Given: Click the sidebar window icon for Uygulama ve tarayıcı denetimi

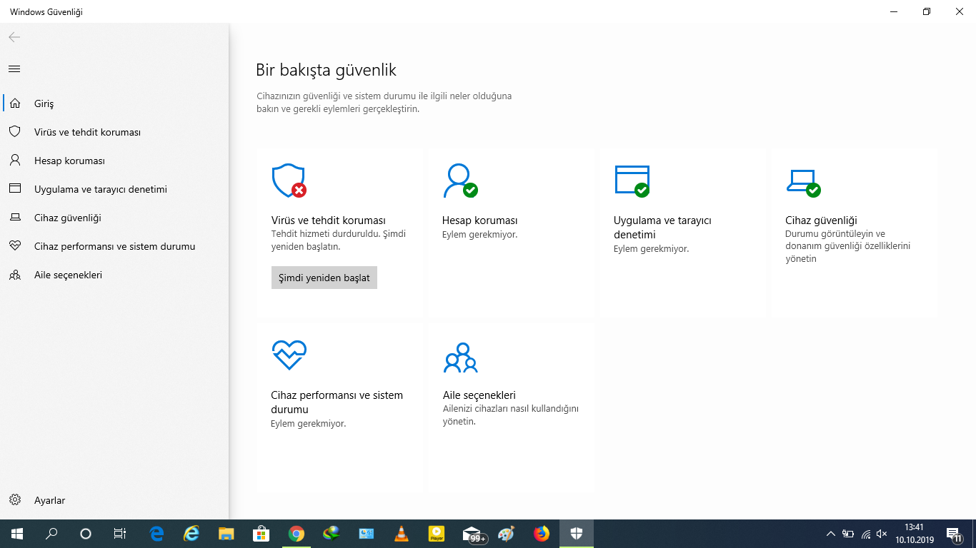Looking at the screenshot, I should click(x=15, y=189).
